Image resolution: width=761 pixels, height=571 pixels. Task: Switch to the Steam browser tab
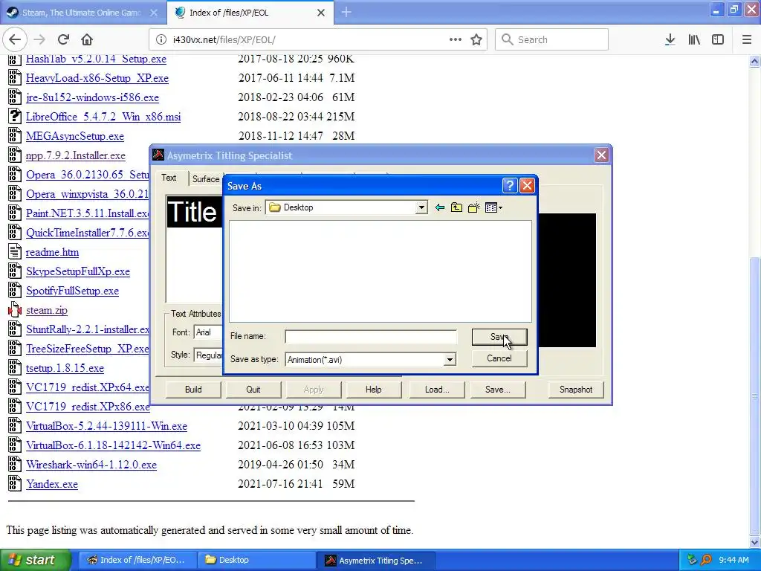(x=82, y=13)
